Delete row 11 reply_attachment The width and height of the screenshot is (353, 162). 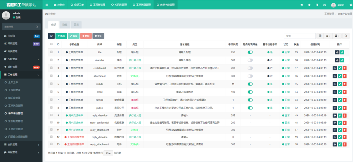[345, 130]
